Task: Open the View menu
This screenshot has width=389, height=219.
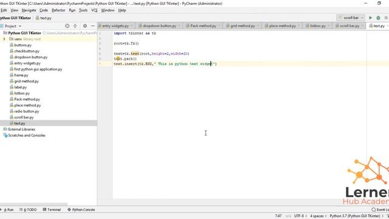Action: [15, 10]
